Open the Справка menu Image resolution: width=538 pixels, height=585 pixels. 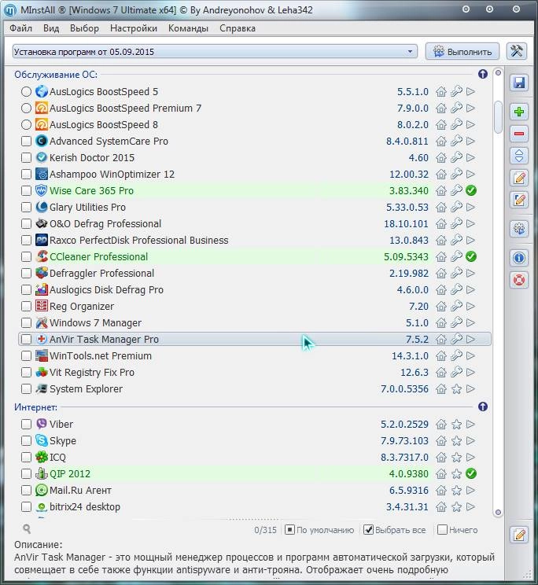238,28
